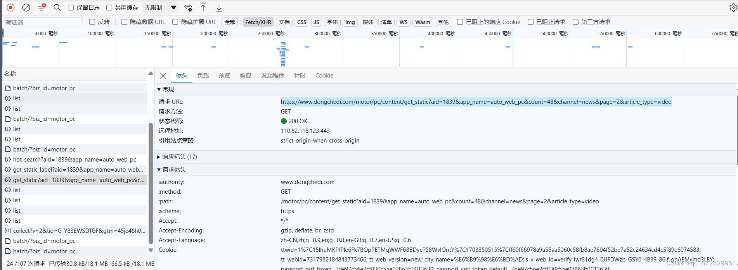Image resolution: width=738 pixels, height=270 pixels.
Task: Stop recording network log
Action: (x=11, y=7)
